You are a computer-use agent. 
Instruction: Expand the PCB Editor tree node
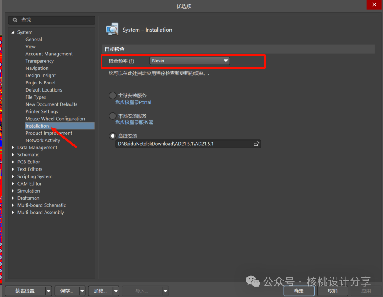point(13,162)
